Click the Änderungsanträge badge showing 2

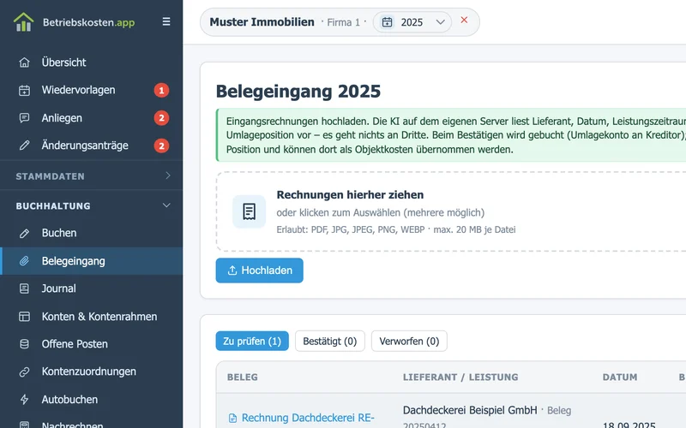tap(161, 146)
